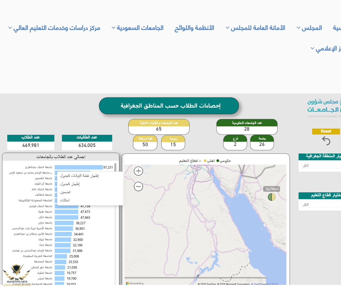The width and height of the screenshot is (341, 287).
Task: Open the الأنظمة واللوائح link
Action: coord(194,28)
